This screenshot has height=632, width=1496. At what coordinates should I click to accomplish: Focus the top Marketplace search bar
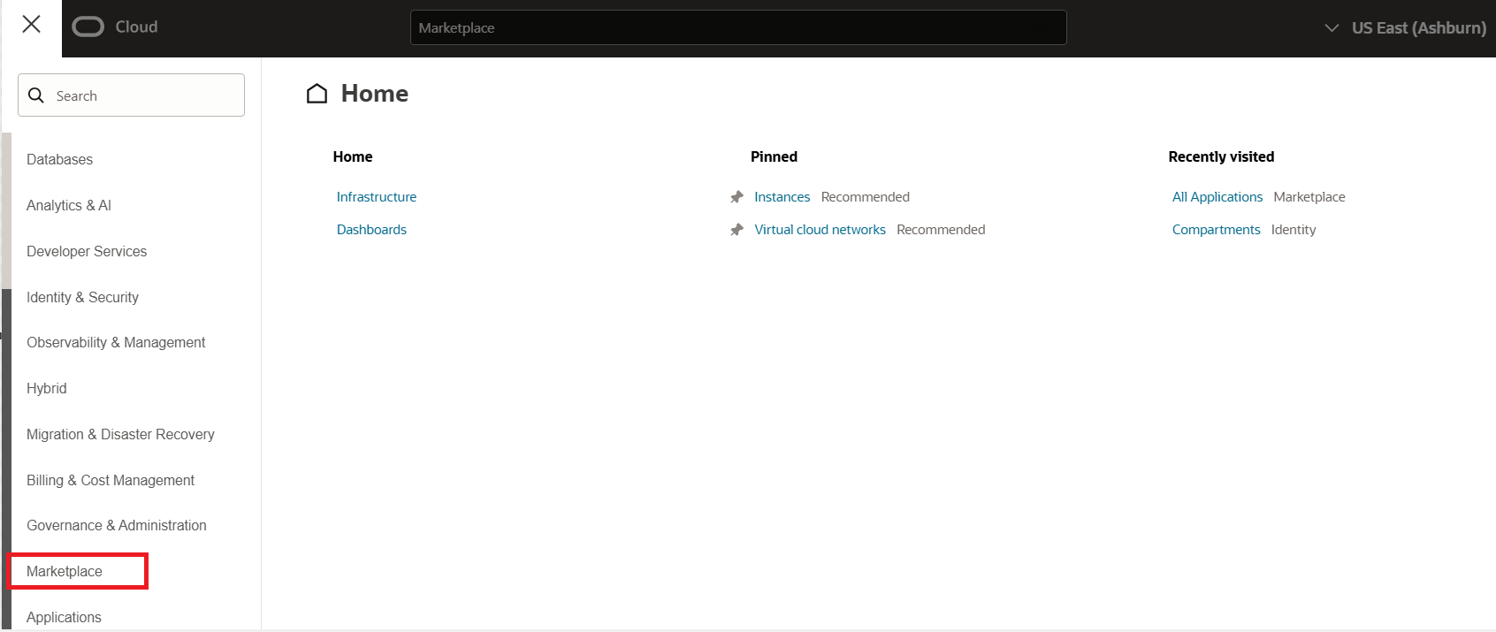(x=738, y=27)
